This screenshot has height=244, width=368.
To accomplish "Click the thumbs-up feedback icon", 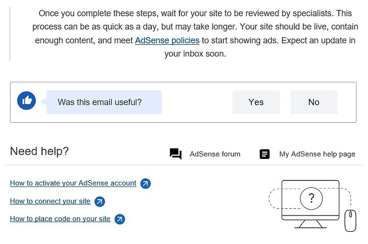I will [27, 100].
